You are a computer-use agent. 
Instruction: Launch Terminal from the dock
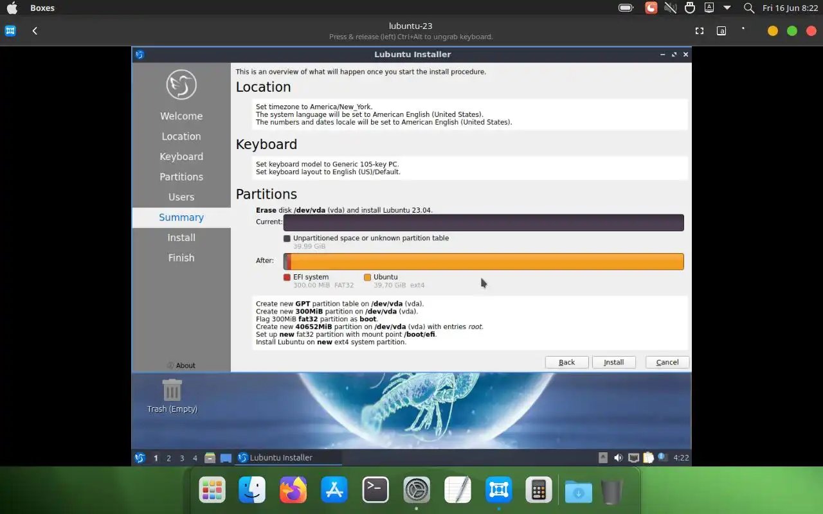375,490
